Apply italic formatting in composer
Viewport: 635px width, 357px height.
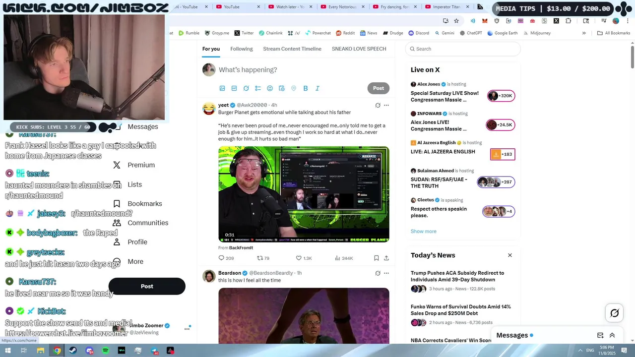pyautogui.click(x=317, y=88)
